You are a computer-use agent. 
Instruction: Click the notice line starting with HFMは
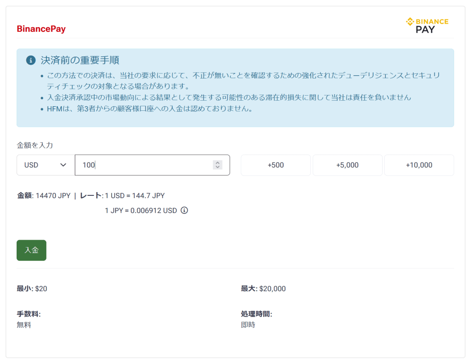click(150, 109)
